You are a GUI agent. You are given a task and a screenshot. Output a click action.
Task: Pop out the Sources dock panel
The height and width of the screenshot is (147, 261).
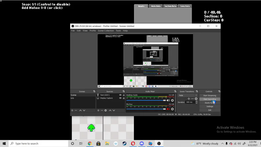click(x=124, y=91)
